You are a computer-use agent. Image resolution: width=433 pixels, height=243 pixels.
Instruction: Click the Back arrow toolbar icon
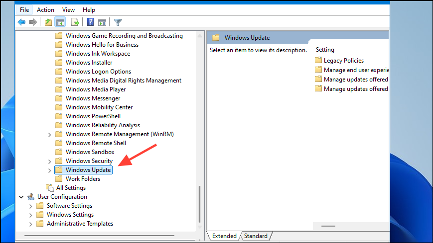[x=21, y=22]
